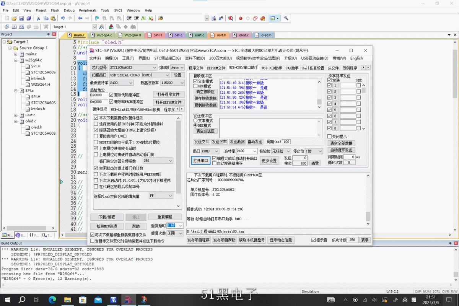Open the 校验位 无校验 dropdown

[281, 151]
